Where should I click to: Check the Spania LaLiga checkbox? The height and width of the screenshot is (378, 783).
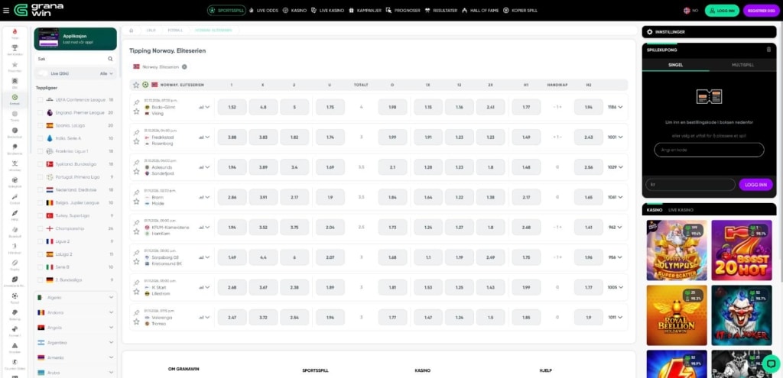41,126
